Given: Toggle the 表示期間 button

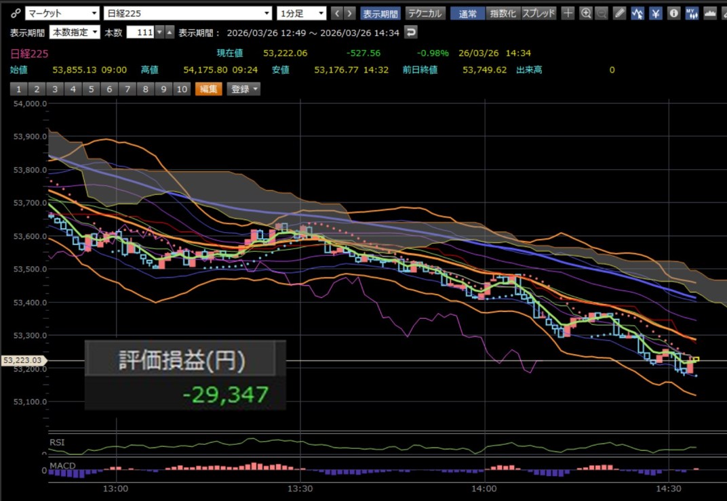Looking at the screenshot, I should point(380,14).
